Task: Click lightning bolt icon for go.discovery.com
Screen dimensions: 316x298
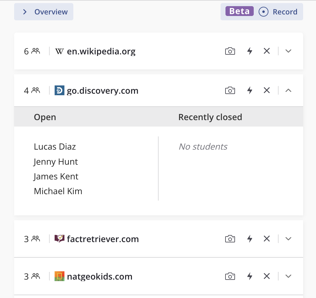Action: tap(250, 90)
